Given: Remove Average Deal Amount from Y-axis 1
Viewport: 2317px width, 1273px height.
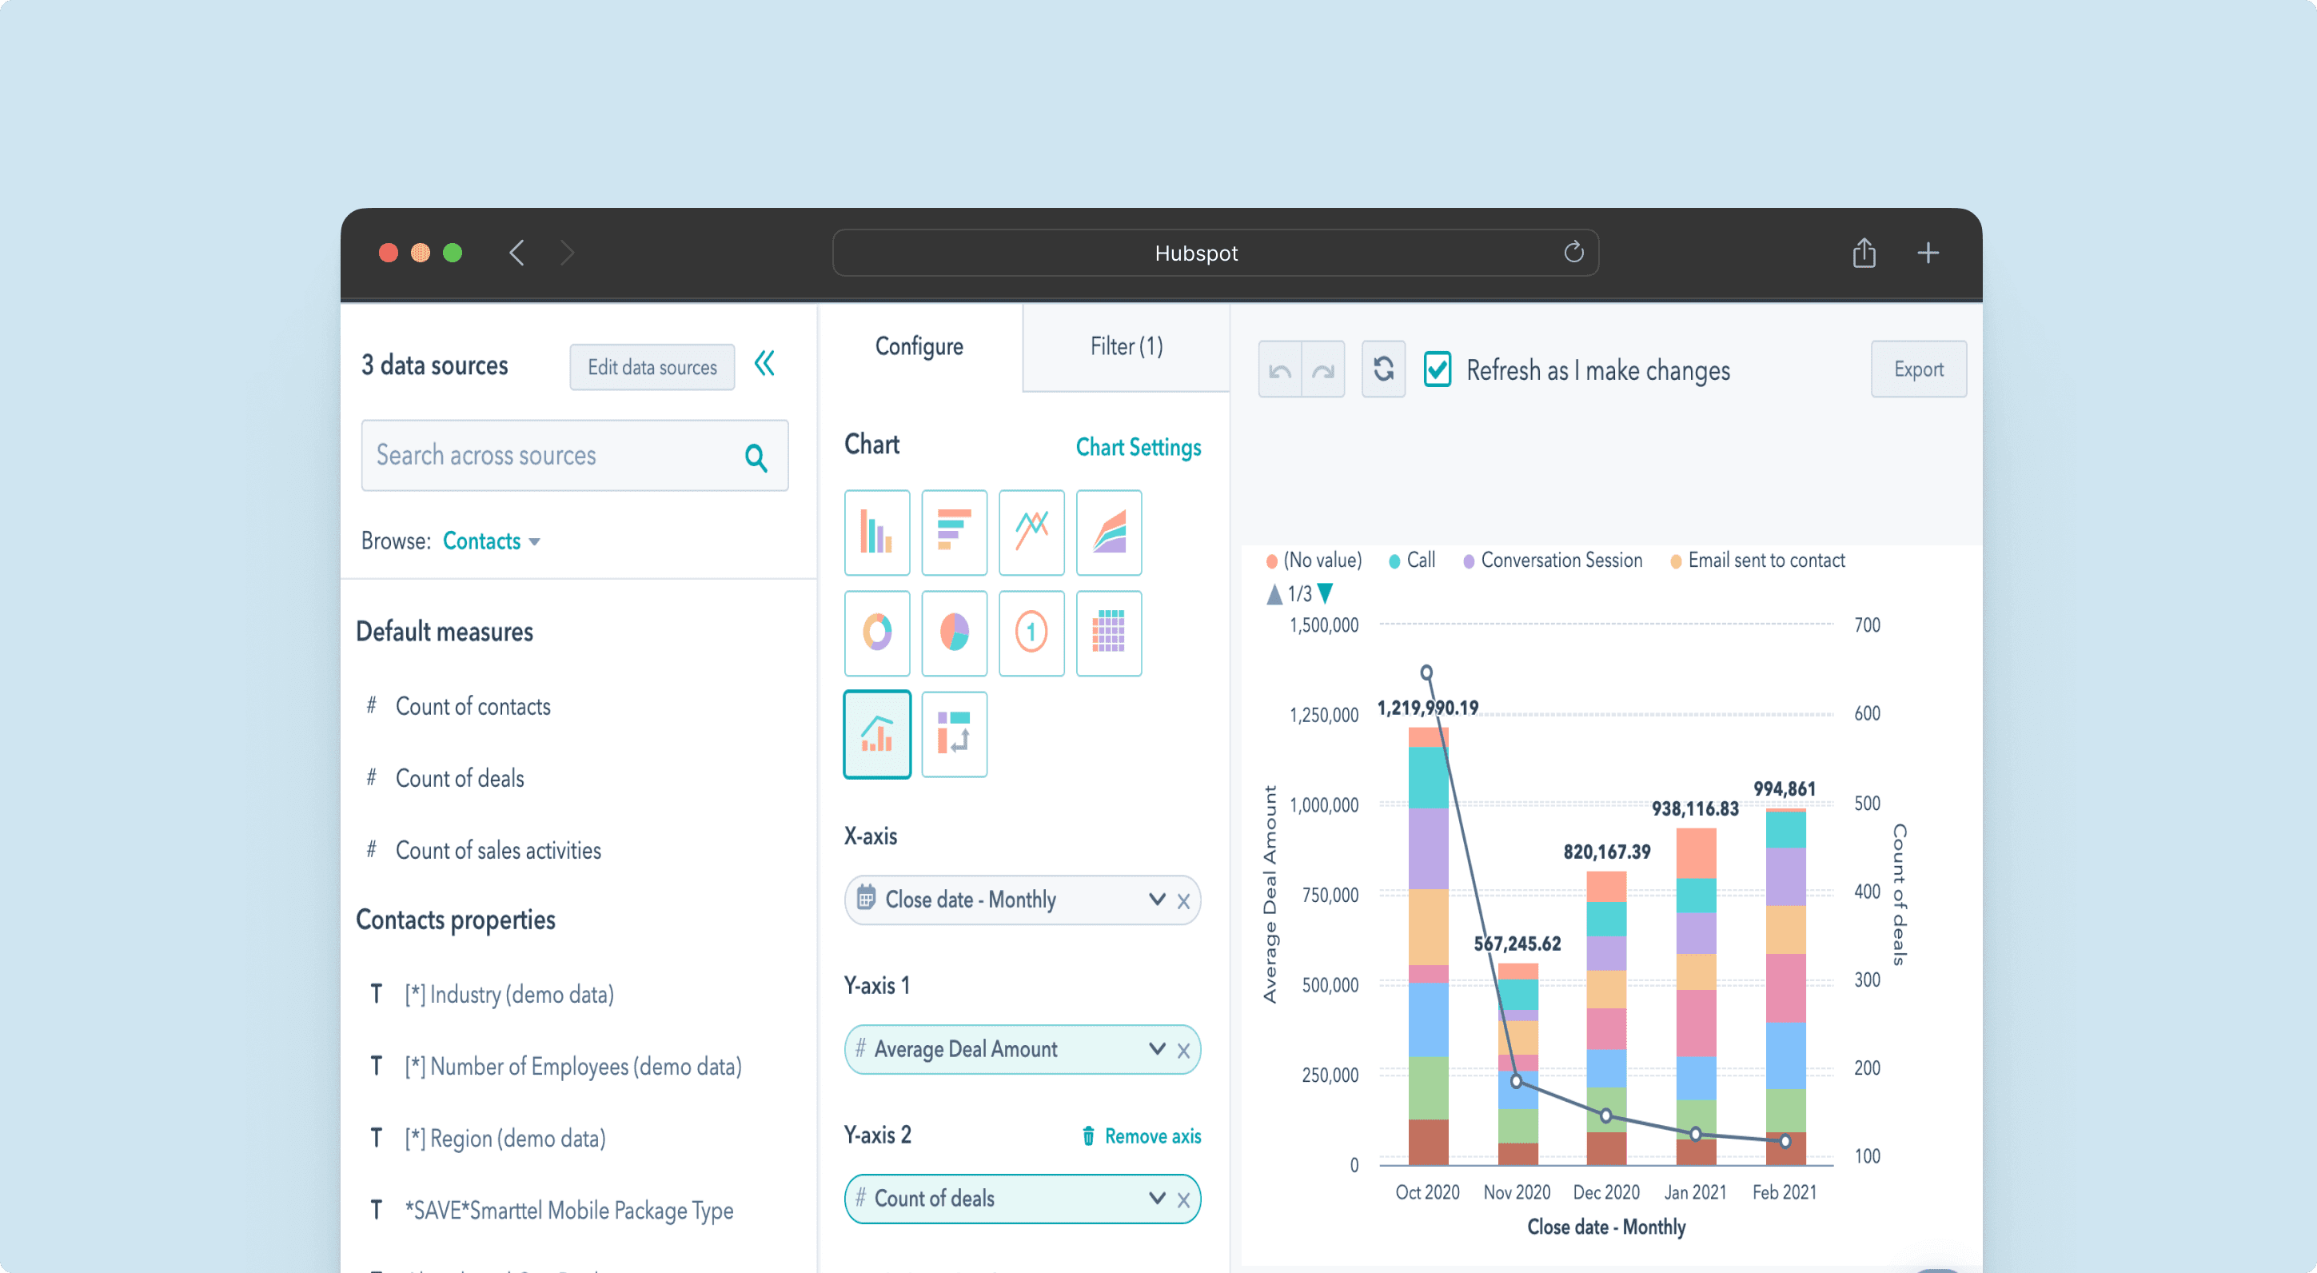Looking at the screenshot, I should 1182,1051.
